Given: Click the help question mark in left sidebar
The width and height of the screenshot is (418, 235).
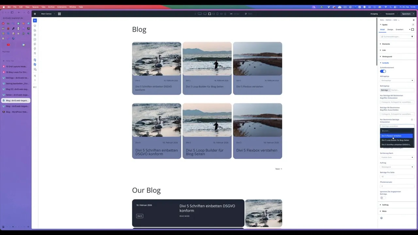Looking at the screenshot, I should pos(35,80).
